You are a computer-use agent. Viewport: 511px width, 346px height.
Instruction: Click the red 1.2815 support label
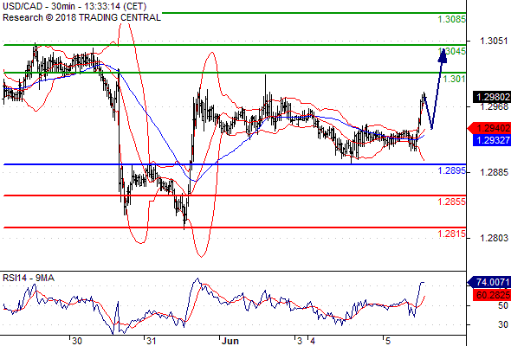451,234
